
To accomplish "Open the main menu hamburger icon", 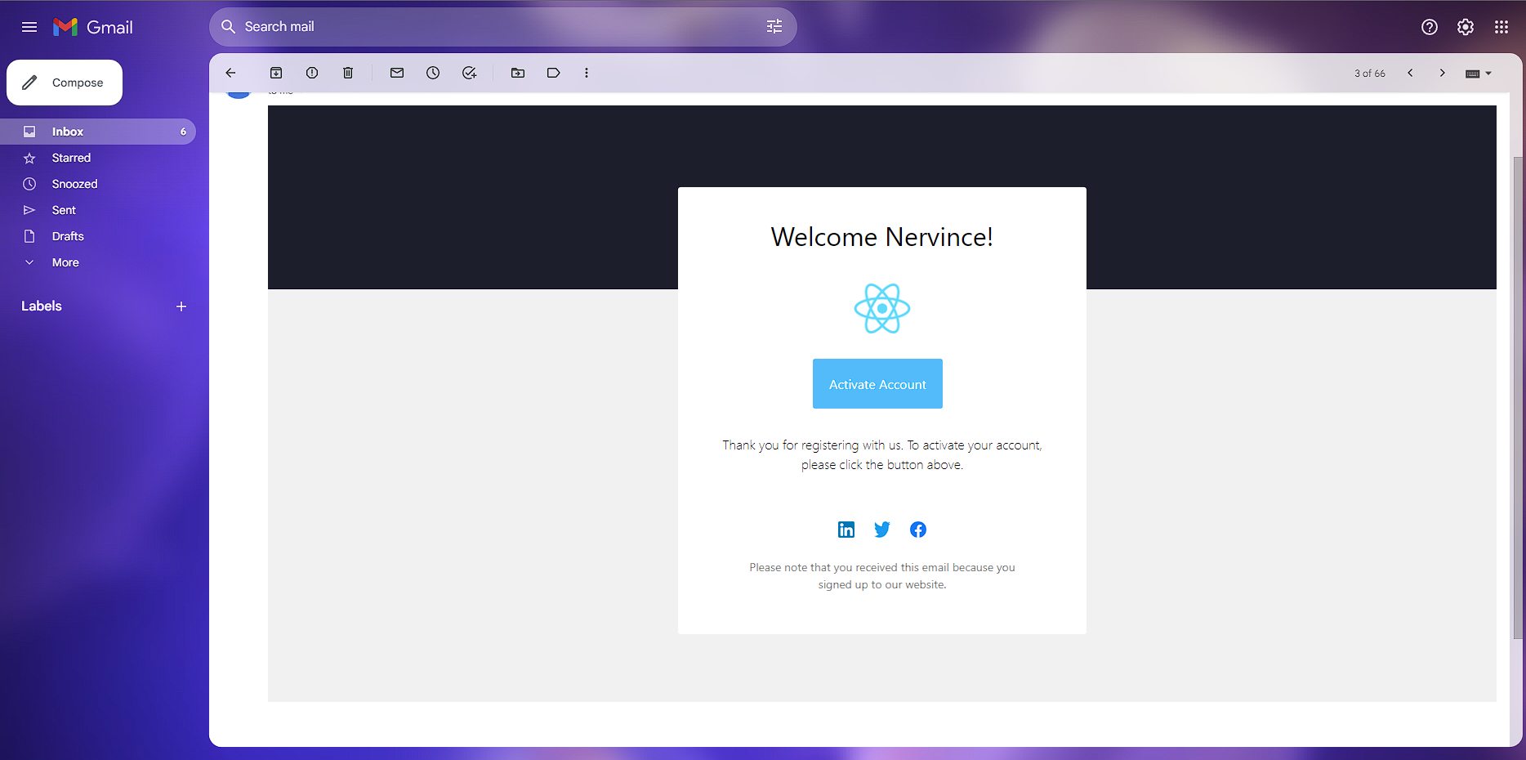I will coord(29,27).
